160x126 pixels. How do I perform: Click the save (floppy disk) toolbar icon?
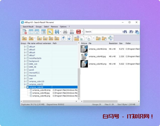click(57, 32)
